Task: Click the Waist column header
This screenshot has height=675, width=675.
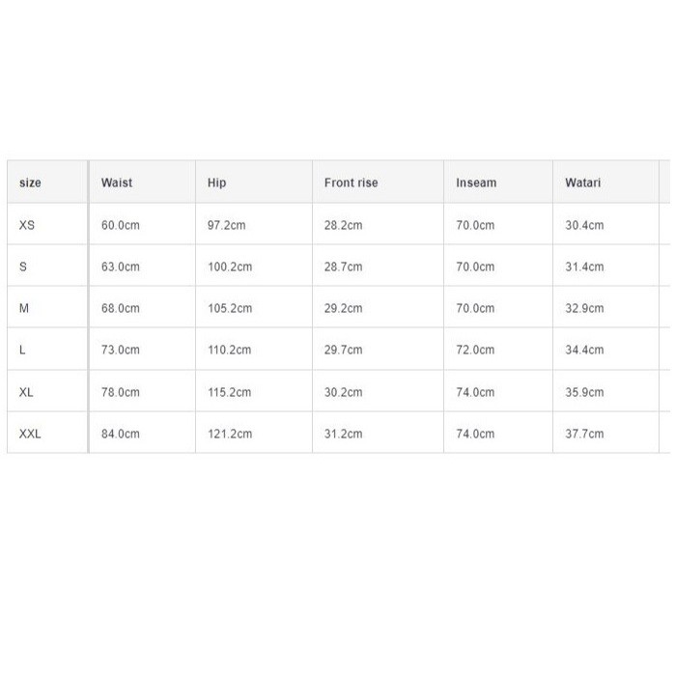Action: click(117, 183)
